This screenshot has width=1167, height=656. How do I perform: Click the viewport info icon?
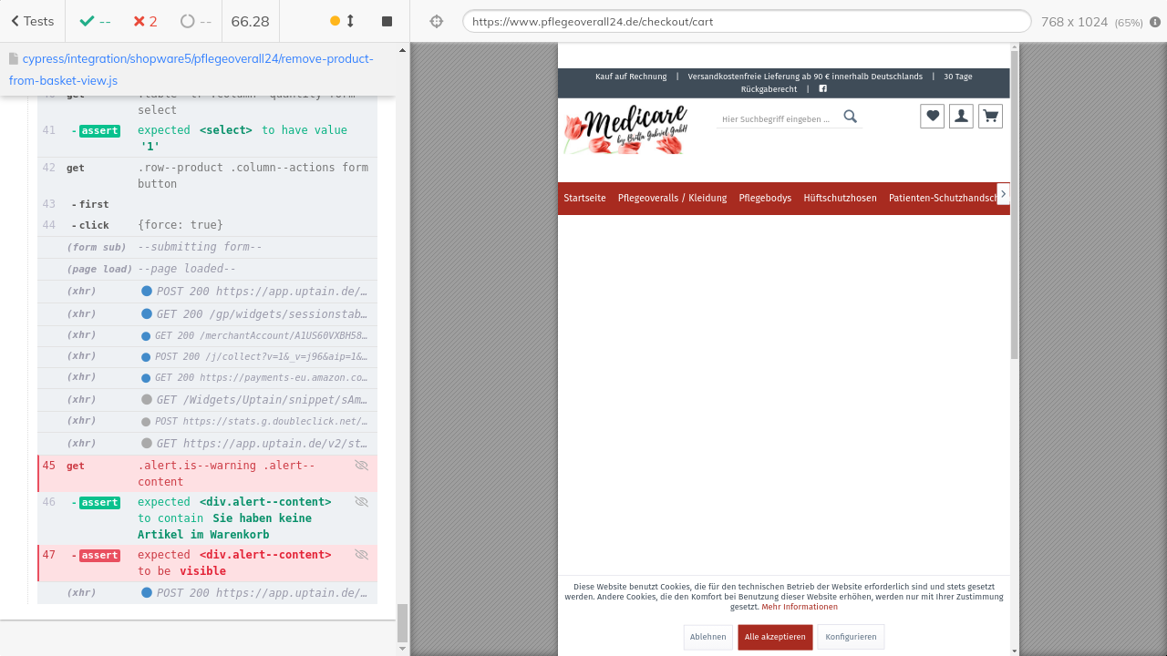[1155, 22]
